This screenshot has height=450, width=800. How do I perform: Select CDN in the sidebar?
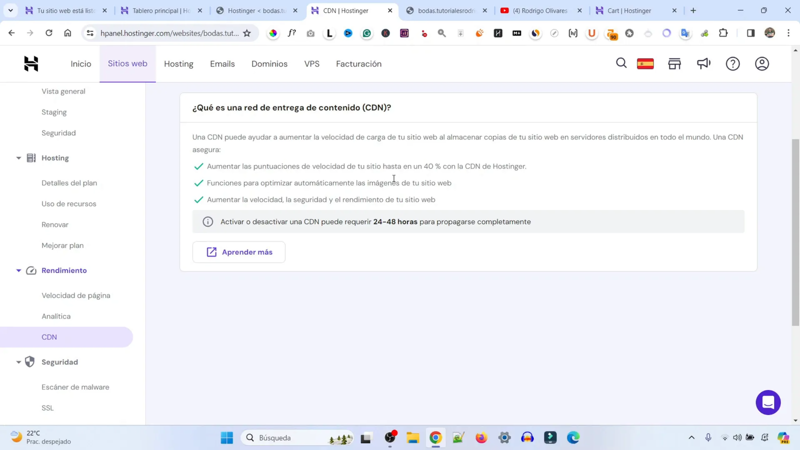pos(66,337)
